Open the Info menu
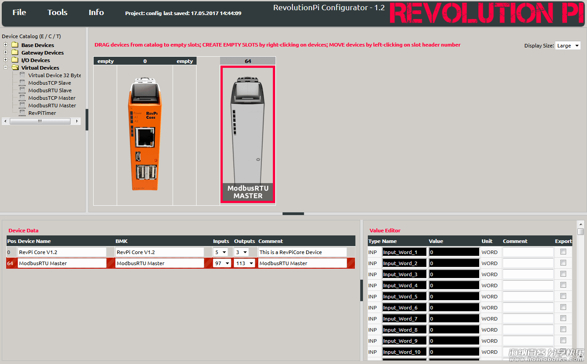The height and width of the screenshot is (364, 587). (96, 12)
